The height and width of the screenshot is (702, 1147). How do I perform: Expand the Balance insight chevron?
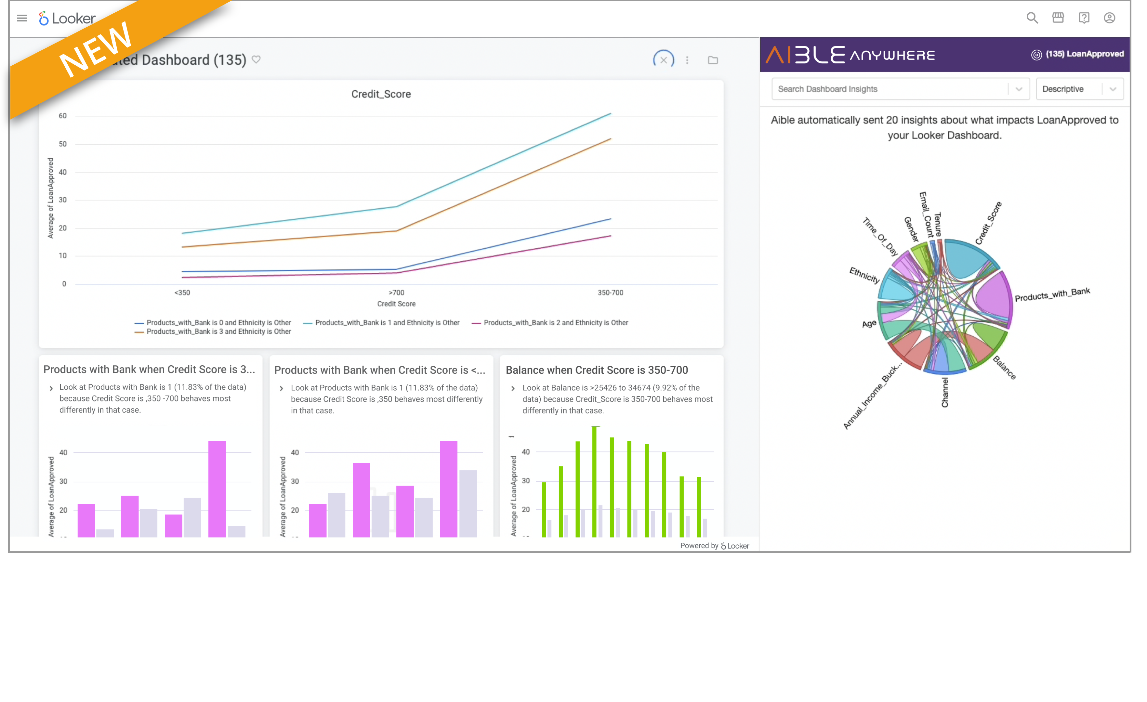[513, 388]
